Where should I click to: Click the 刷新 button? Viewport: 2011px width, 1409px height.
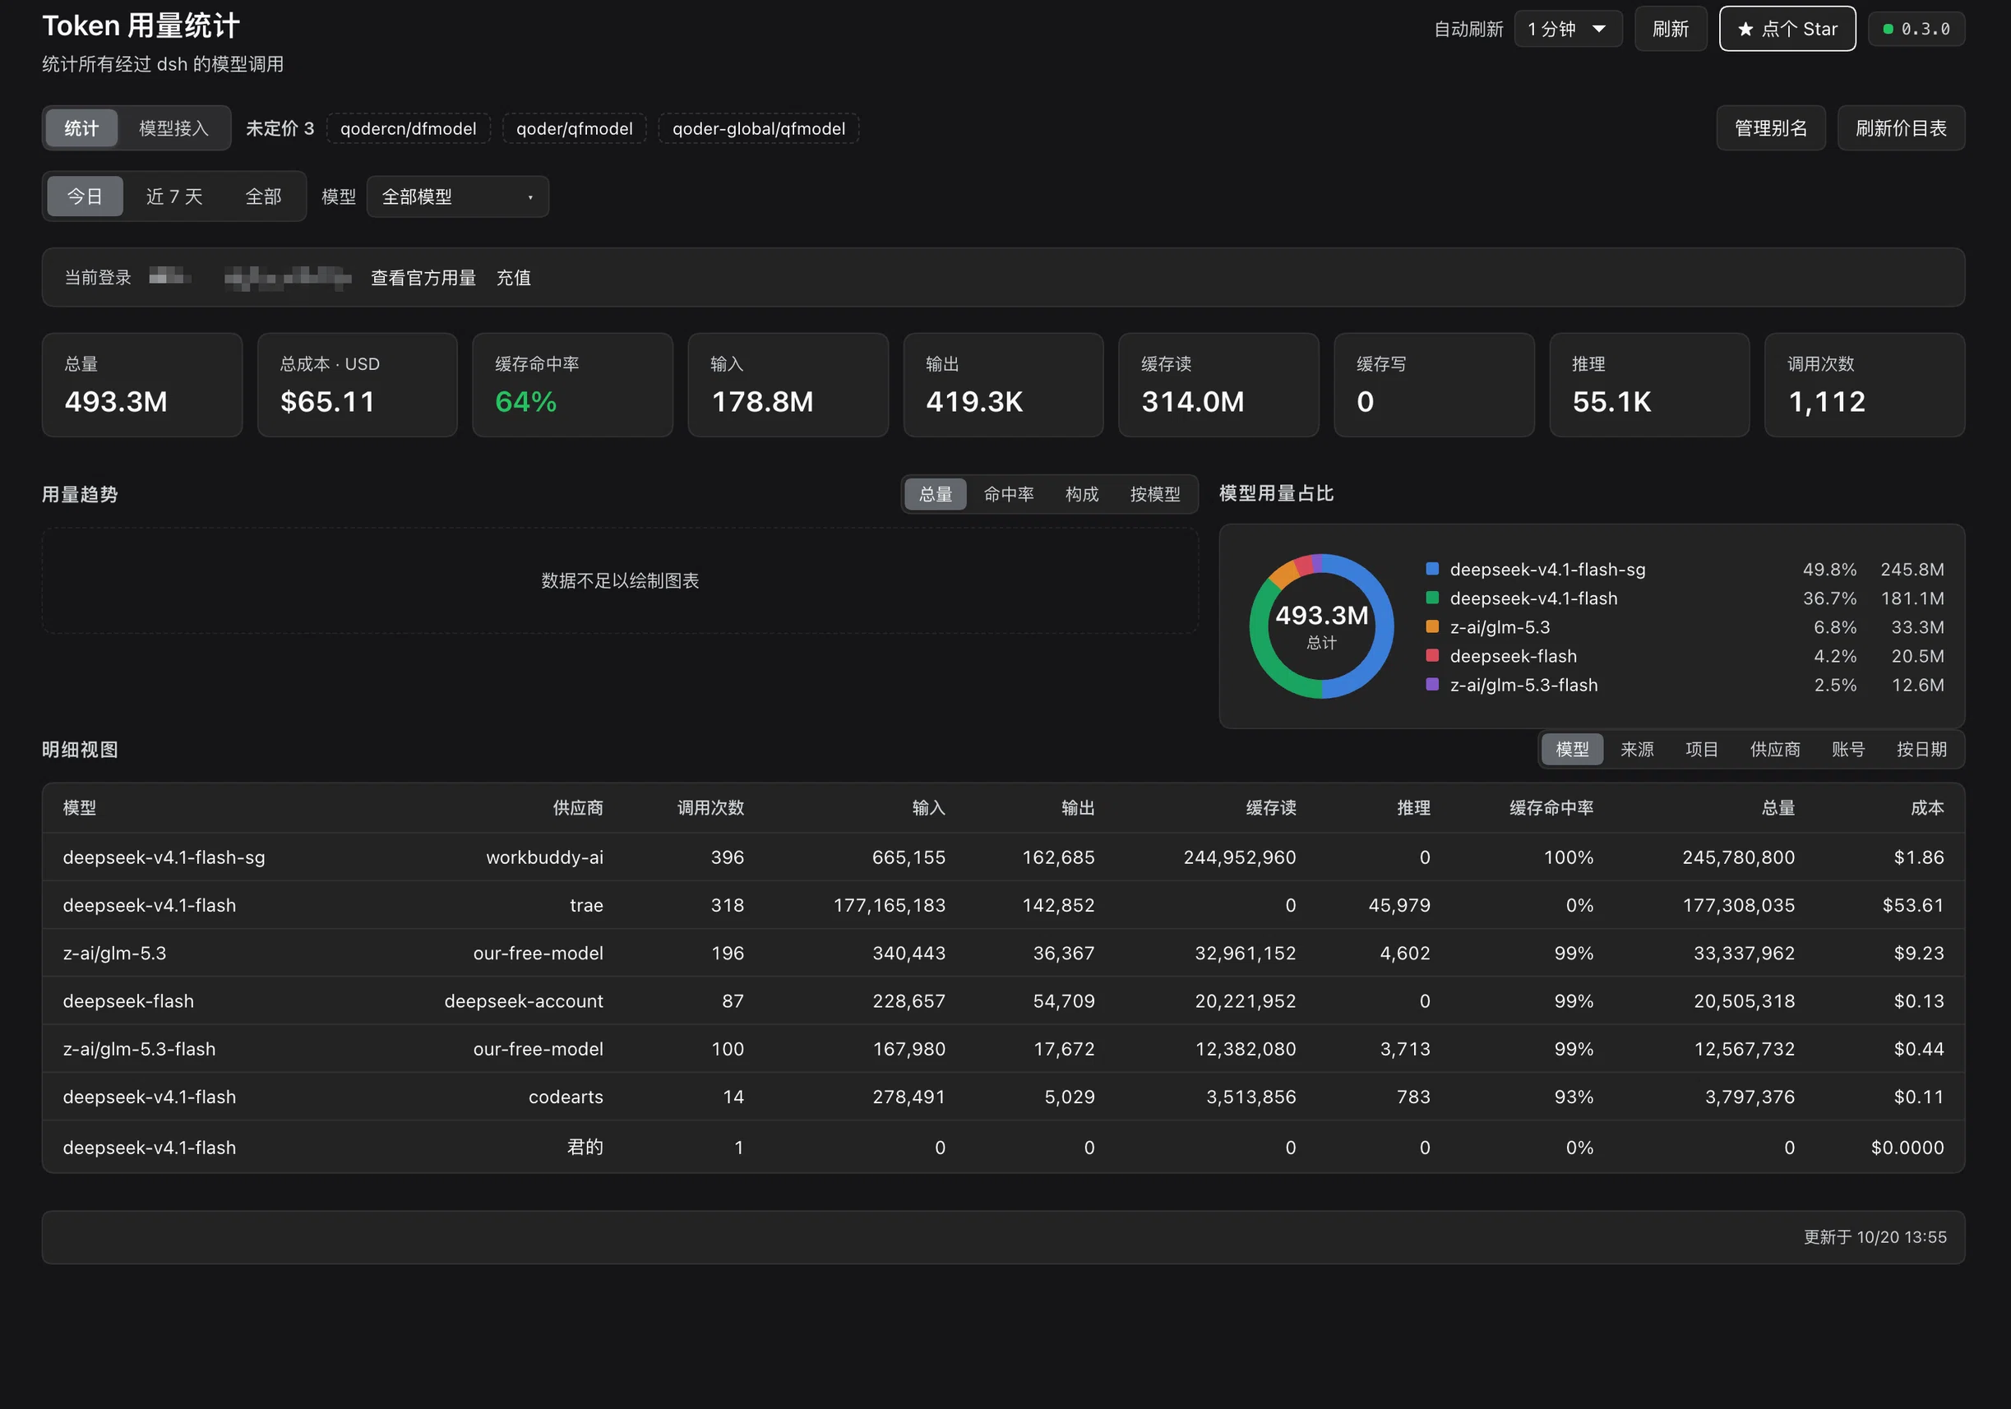click(1671, 29)
